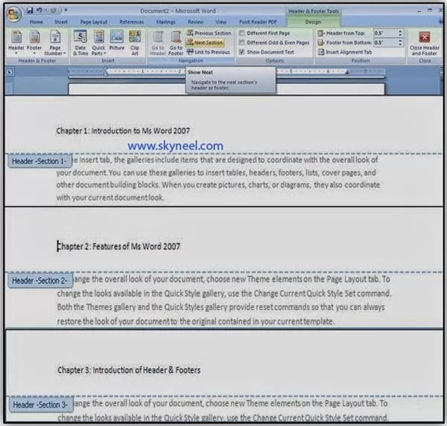447x426 pixels.
Task: Click the Footer from Bottom value field
Action: pos(385,42)
